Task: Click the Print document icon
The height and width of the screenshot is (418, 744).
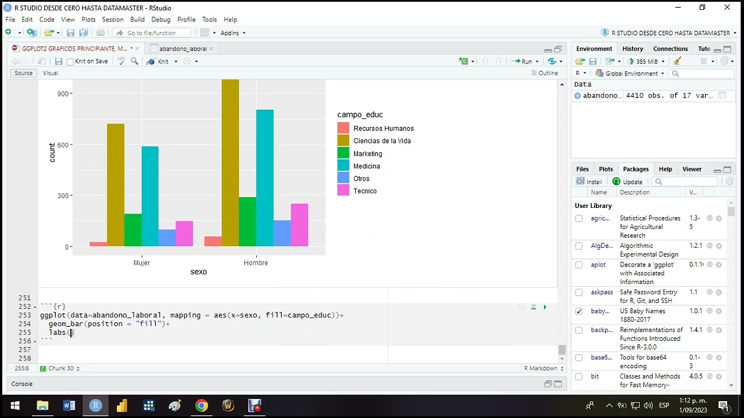Action: [101, 33]
